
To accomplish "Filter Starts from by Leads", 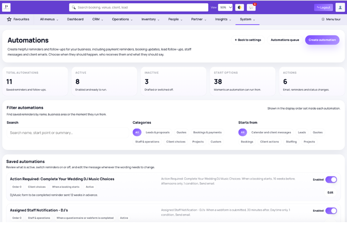I will [302, 132].
